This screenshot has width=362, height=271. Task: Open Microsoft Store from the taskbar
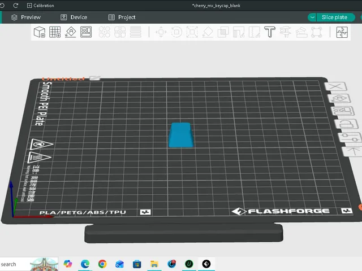[x=137, y=264]
